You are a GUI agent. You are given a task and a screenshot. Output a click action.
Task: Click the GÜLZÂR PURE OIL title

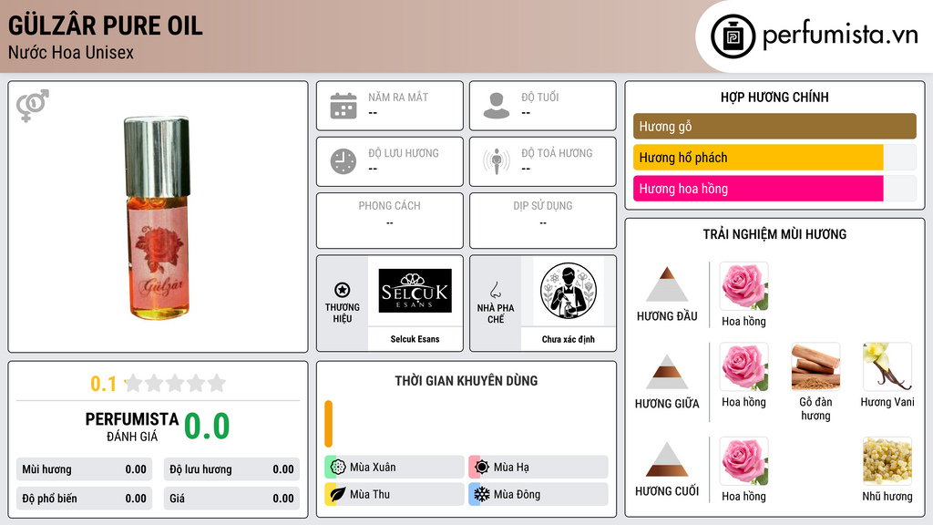(x=106, y=26)
